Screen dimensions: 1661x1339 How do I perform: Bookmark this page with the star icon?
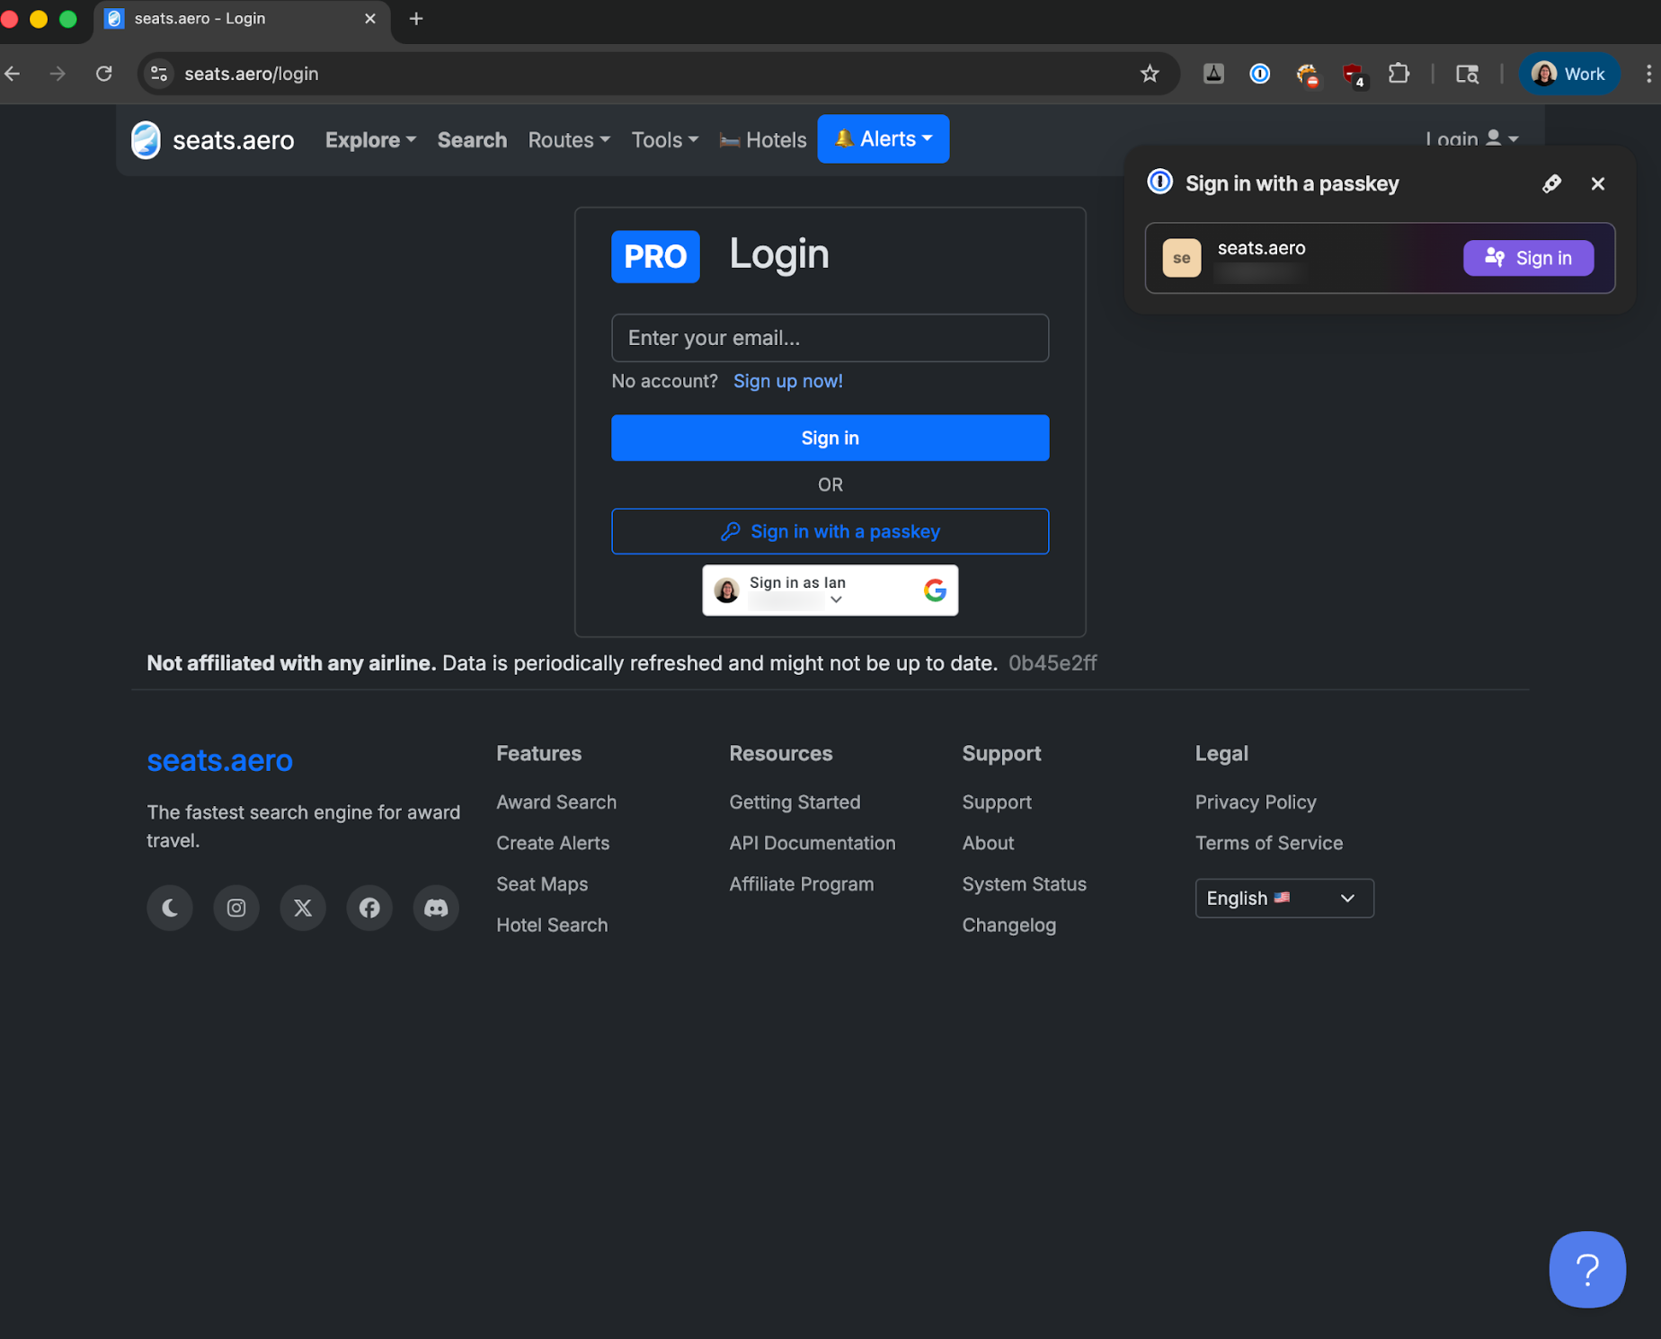tap(1150, 74)
